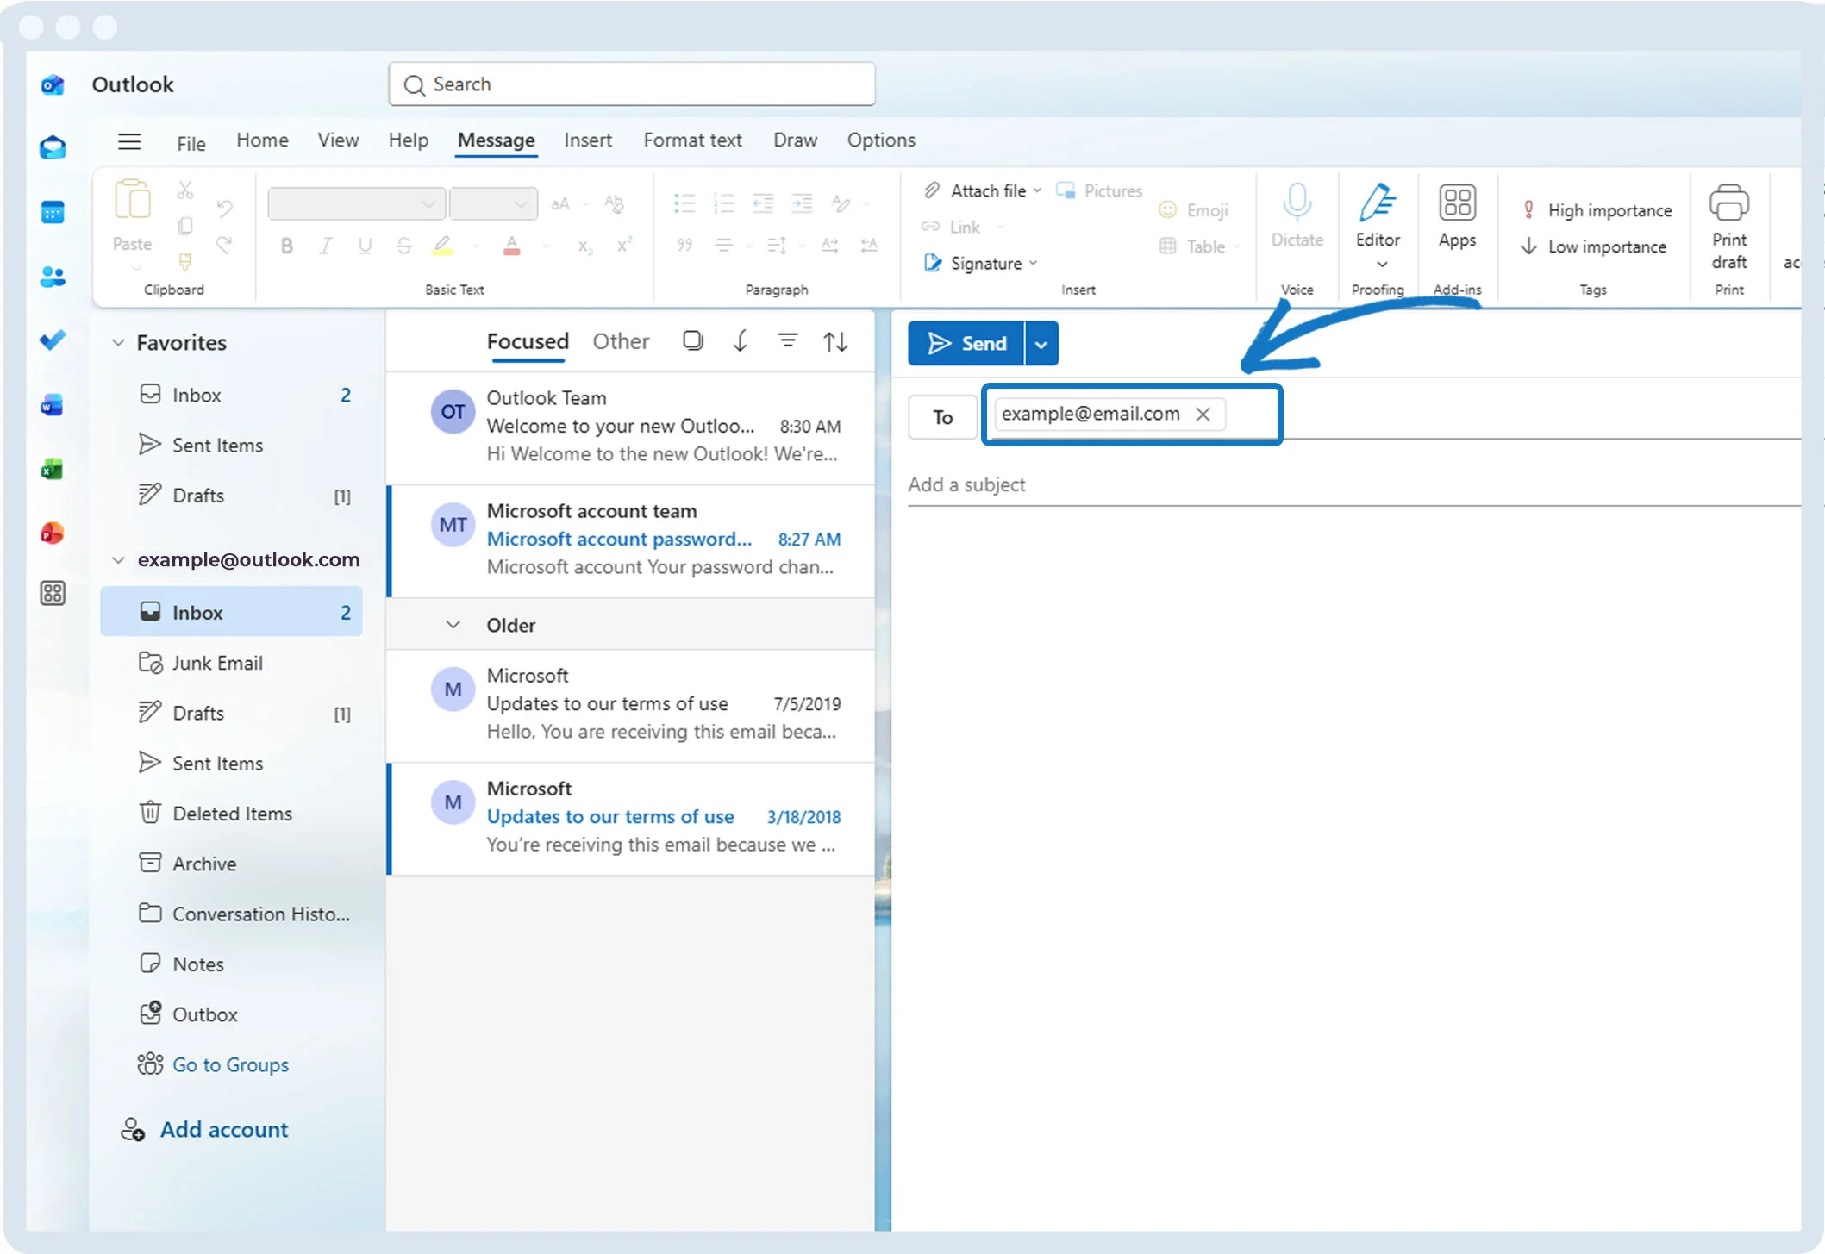Collapse the Older messages group

(453, 625)
